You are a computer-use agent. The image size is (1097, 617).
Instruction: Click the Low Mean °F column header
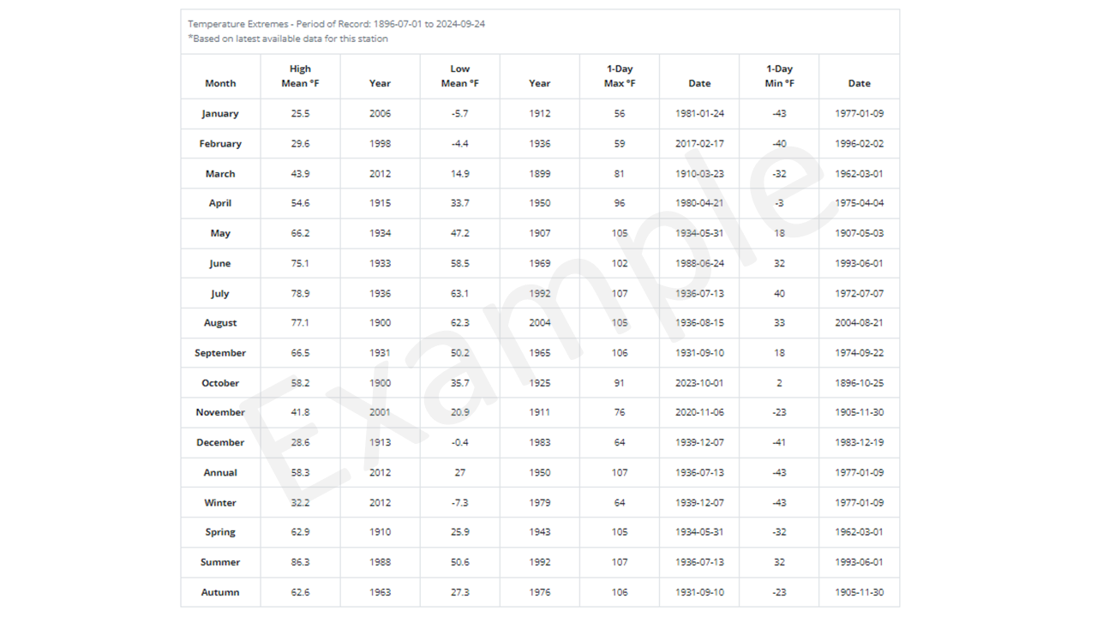[459, 76]
